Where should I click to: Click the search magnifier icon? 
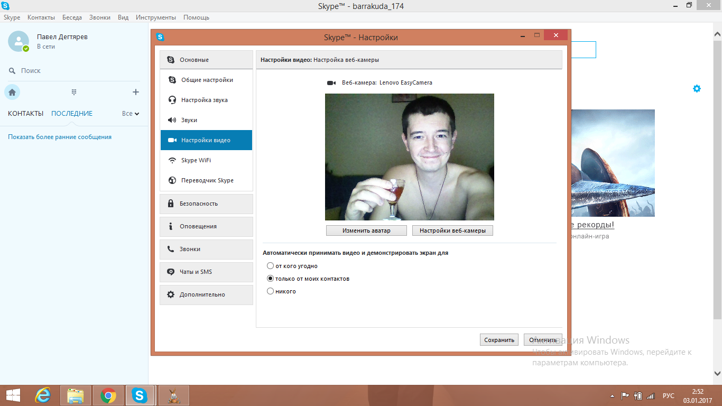pos(12,71)
